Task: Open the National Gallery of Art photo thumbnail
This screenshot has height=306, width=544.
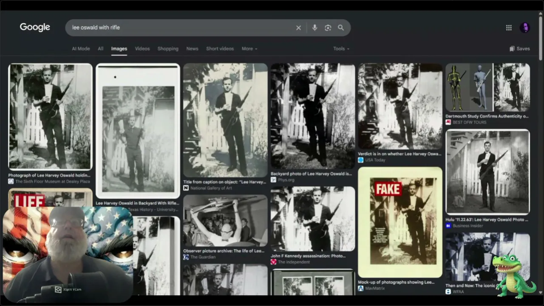Action: point(225,120)
